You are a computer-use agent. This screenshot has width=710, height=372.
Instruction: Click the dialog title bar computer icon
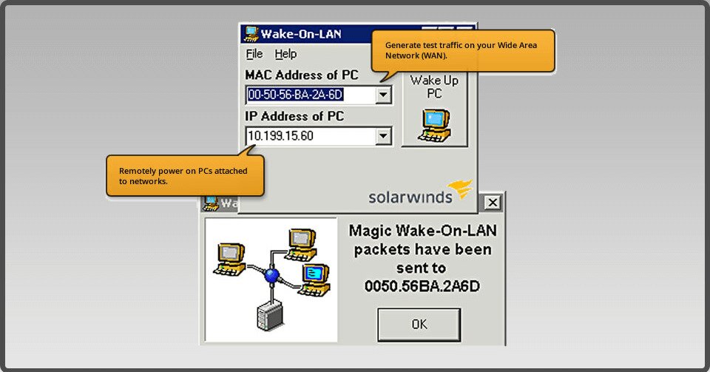click(x=210, y=203)
